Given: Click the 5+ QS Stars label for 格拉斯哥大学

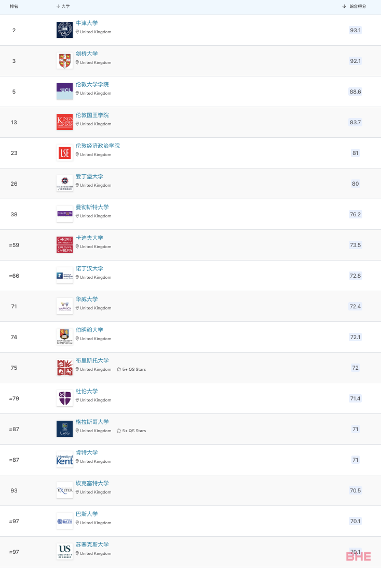Looking at the screenshot, I should click(x=134, y=431).
